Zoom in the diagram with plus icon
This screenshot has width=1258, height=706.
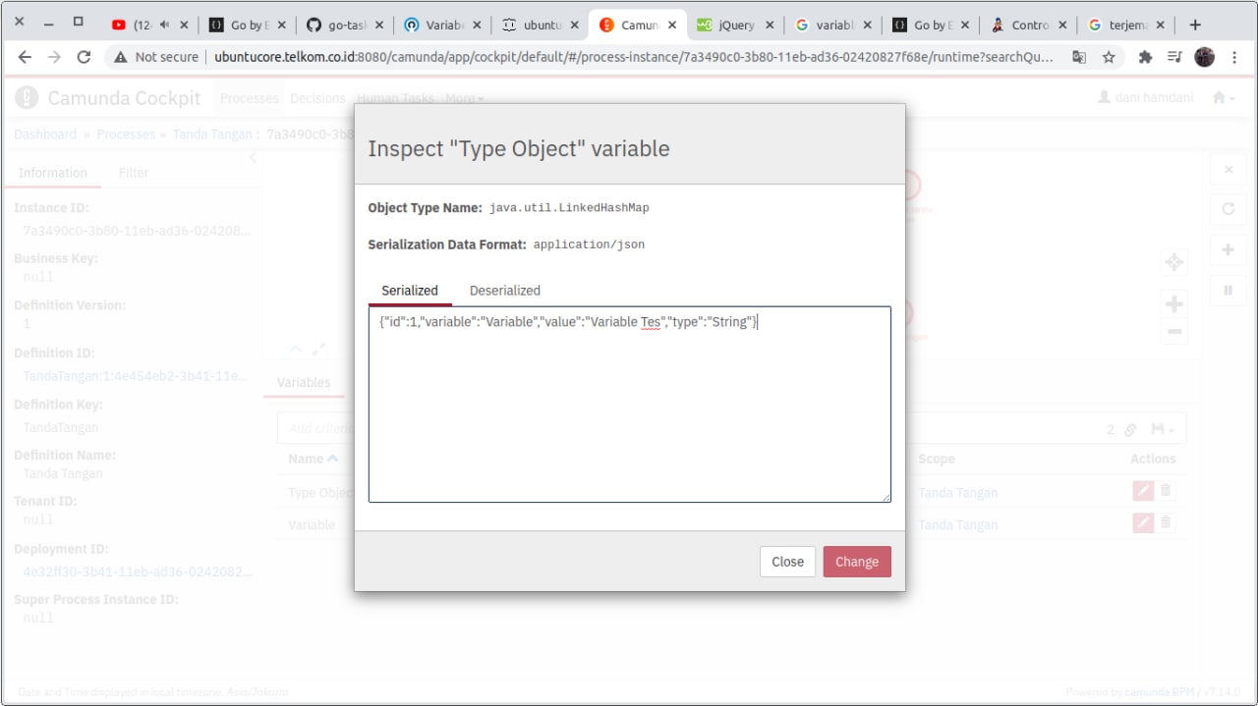(1173, 304)
